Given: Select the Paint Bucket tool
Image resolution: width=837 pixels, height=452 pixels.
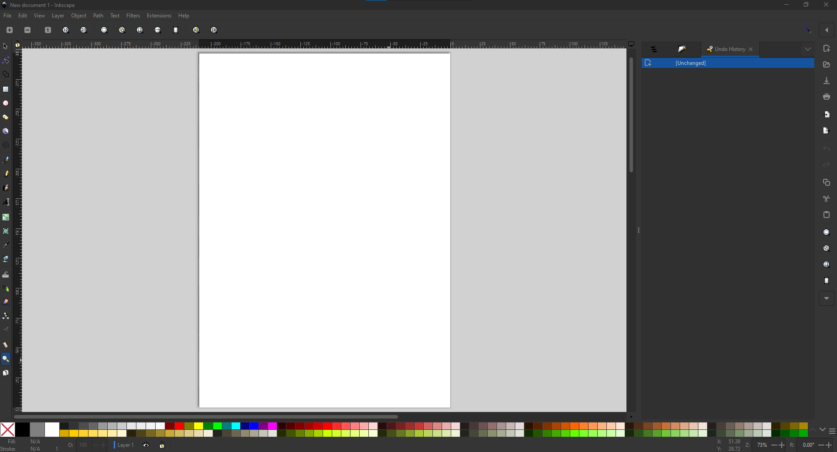Looking at the screenshot, I should point(6,259).
